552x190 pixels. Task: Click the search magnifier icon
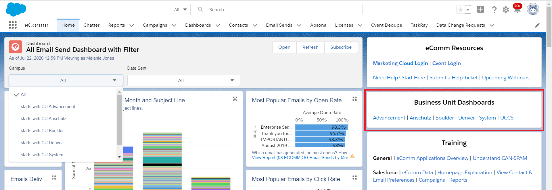[x=200, y=9]
